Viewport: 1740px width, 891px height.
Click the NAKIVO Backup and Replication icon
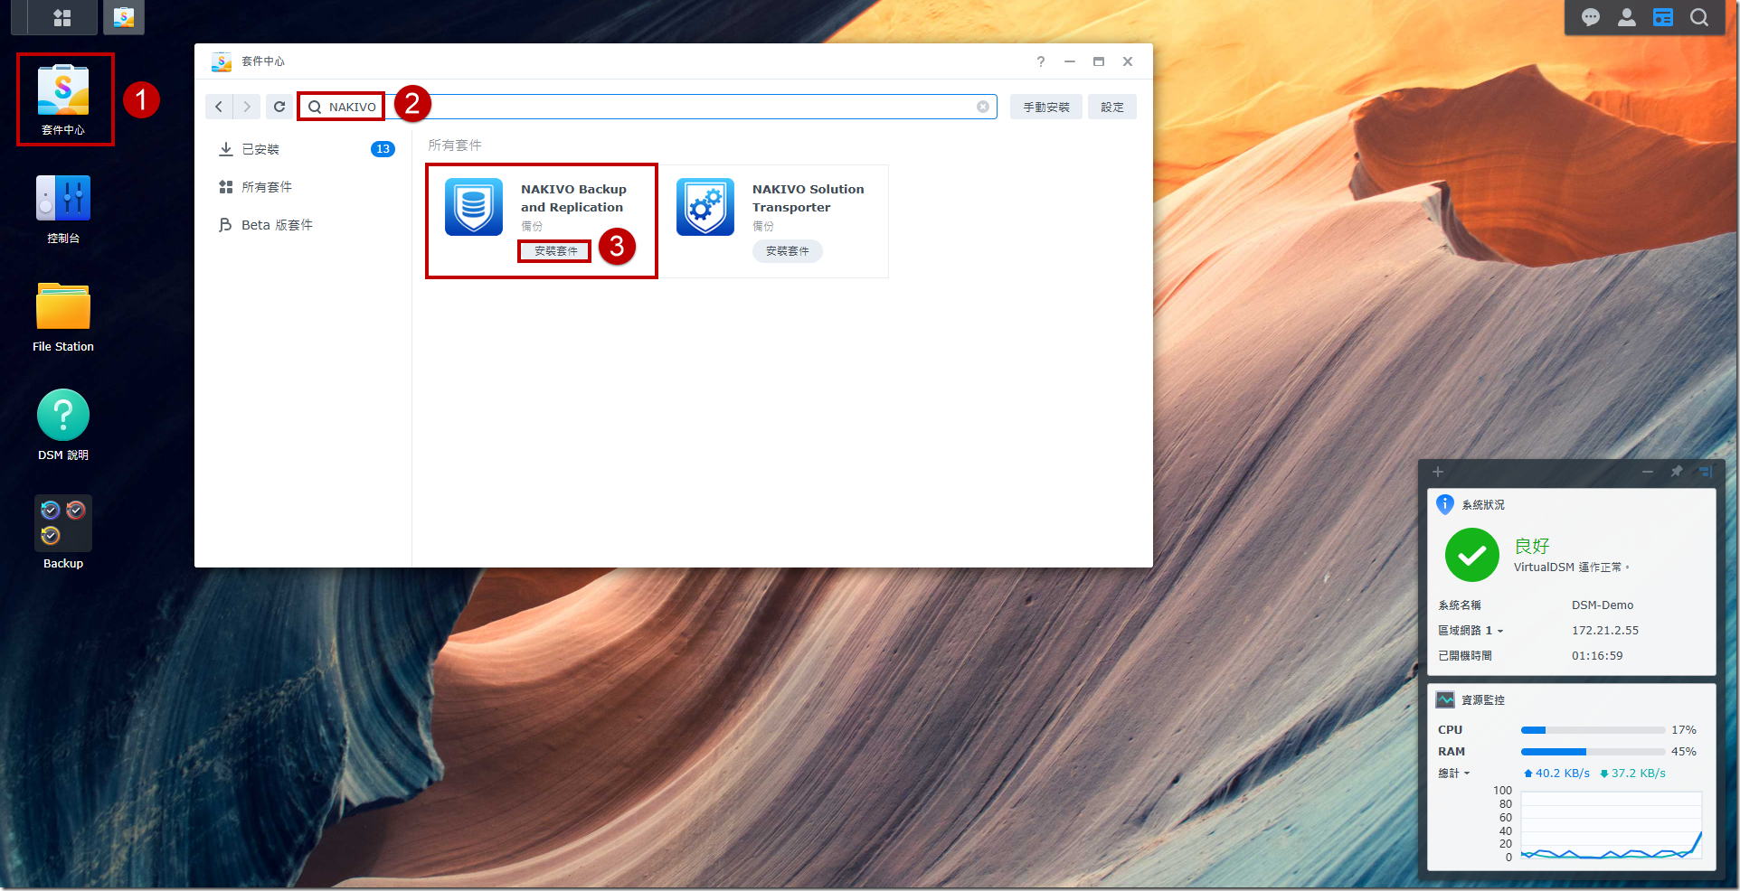point(474,207)
